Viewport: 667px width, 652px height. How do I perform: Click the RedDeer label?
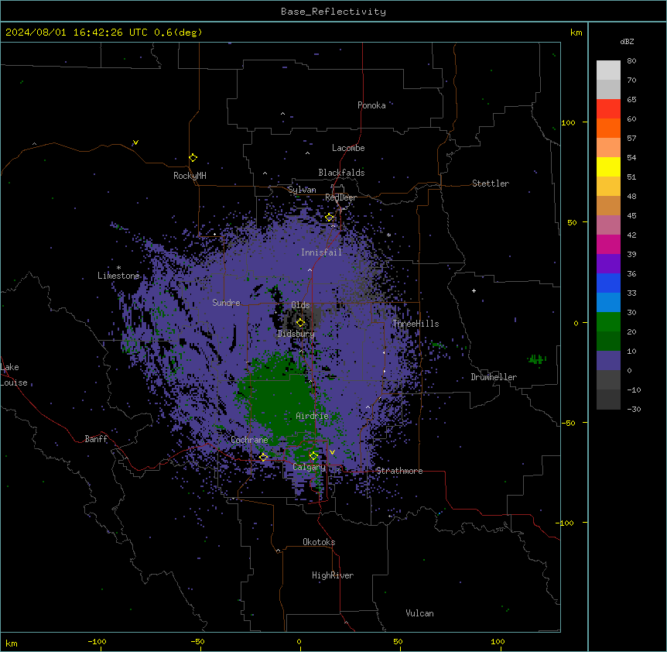(x=340, y=197)
